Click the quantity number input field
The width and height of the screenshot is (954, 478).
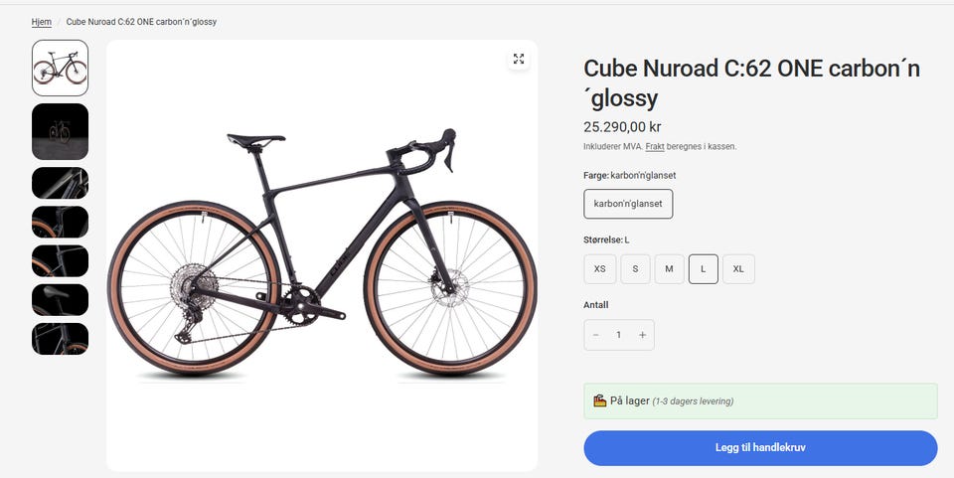(x=619, y=335)
